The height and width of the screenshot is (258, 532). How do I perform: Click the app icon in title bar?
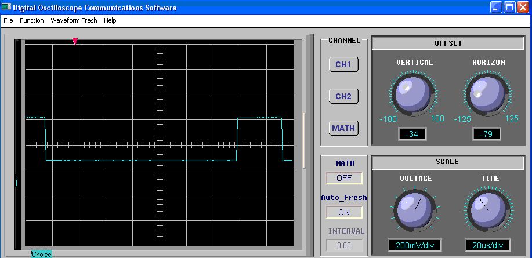pos(6,8)
